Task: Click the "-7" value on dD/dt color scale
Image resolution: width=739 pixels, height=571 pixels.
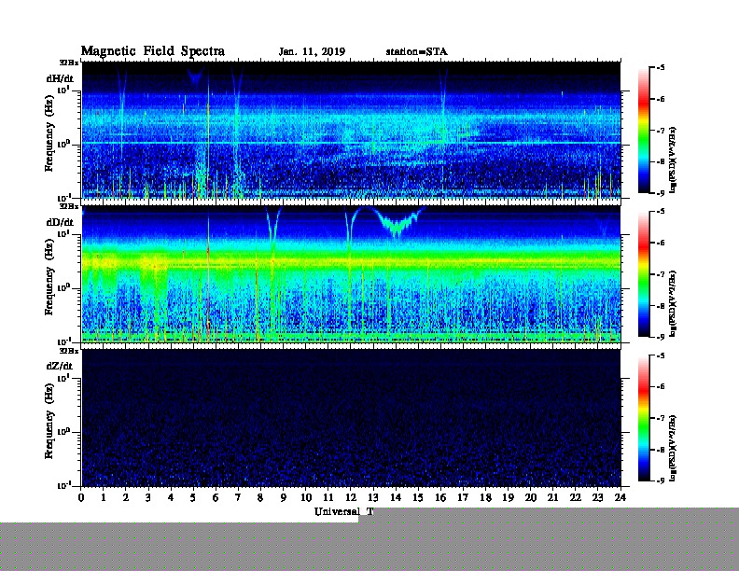Action: click(x=661, y=274)
